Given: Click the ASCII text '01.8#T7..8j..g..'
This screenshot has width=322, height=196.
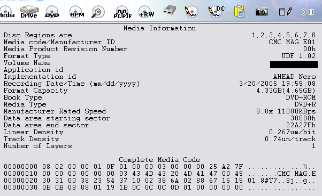Looking at the screenshot, I should (x=281, y=181).
